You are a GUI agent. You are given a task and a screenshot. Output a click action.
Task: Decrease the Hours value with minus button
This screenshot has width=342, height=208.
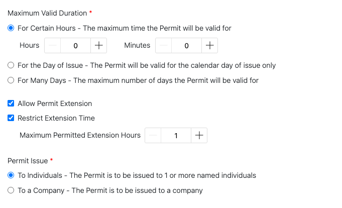point(53,46)
